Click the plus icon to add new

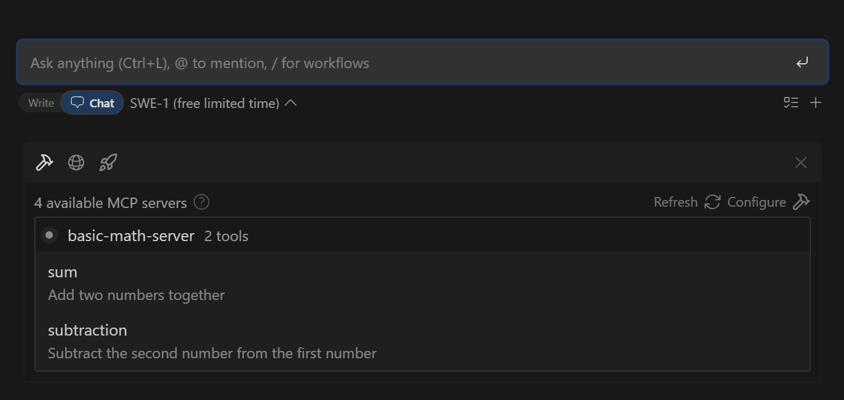(x=816, y=102)
